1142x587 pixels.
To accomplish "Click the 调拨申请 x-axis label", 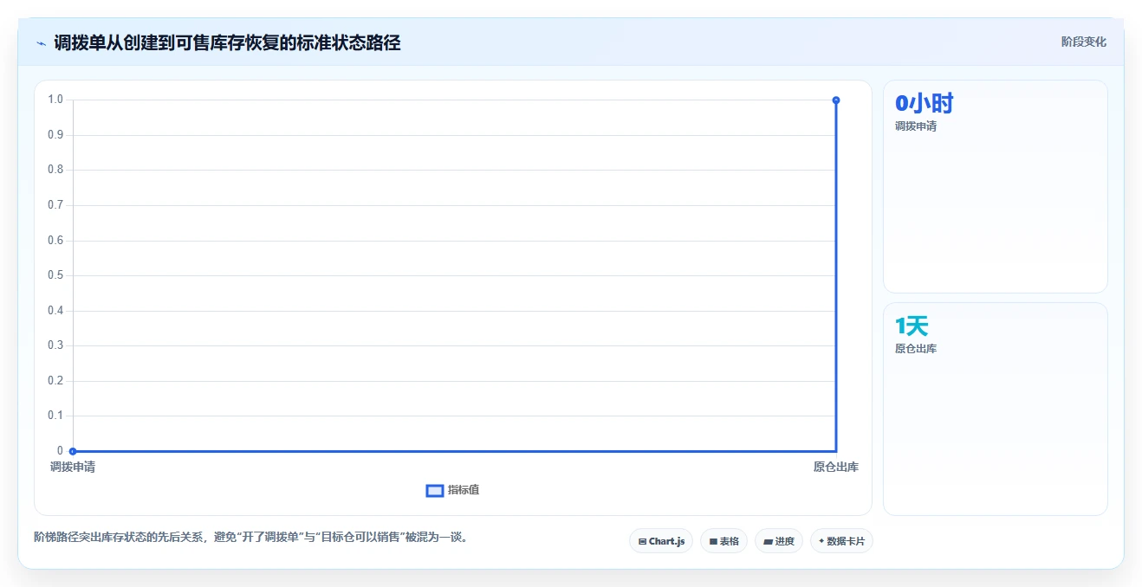I will [73, 468].
